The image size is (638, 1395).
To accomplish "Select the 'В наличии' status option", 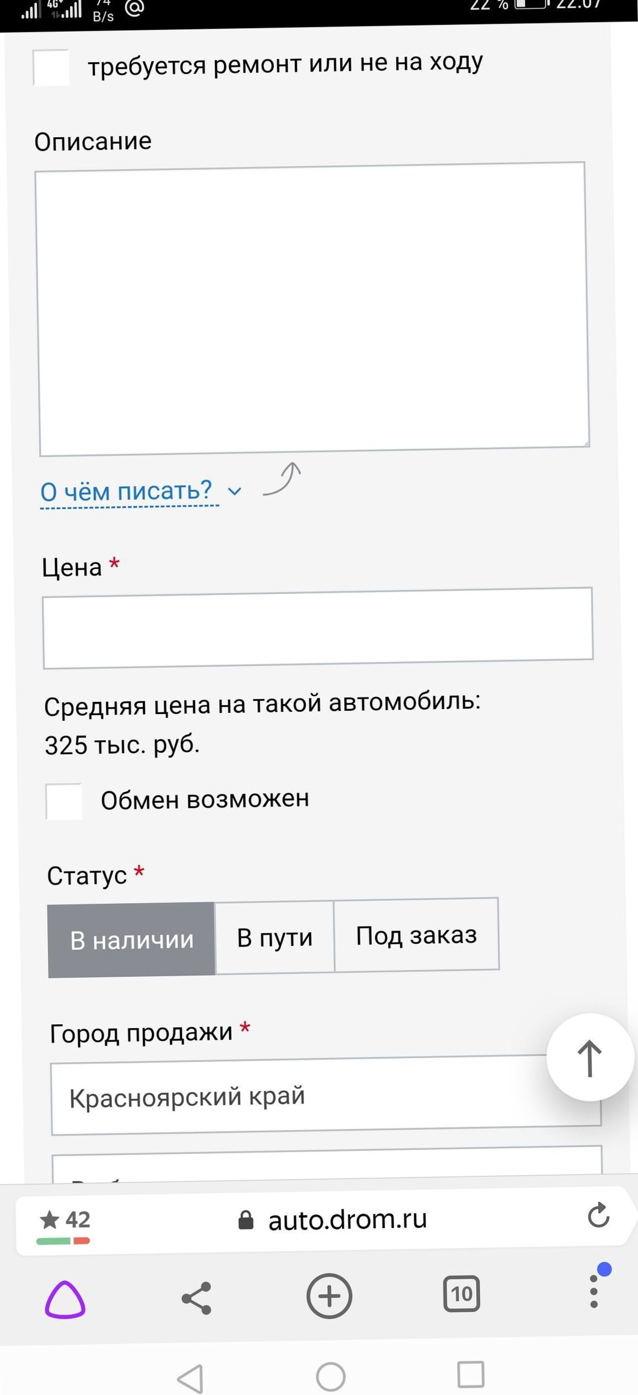I will pyautogui.click(x=131, y=940).
